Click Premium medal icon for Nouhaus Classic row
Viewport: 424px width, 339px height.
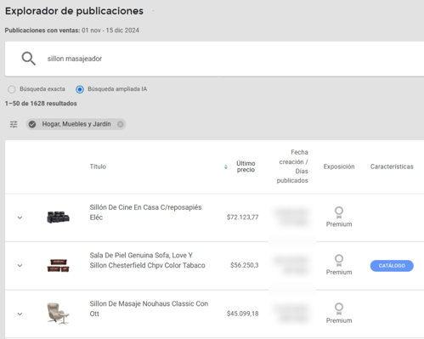pyautogui.click(x=339, y=308)
